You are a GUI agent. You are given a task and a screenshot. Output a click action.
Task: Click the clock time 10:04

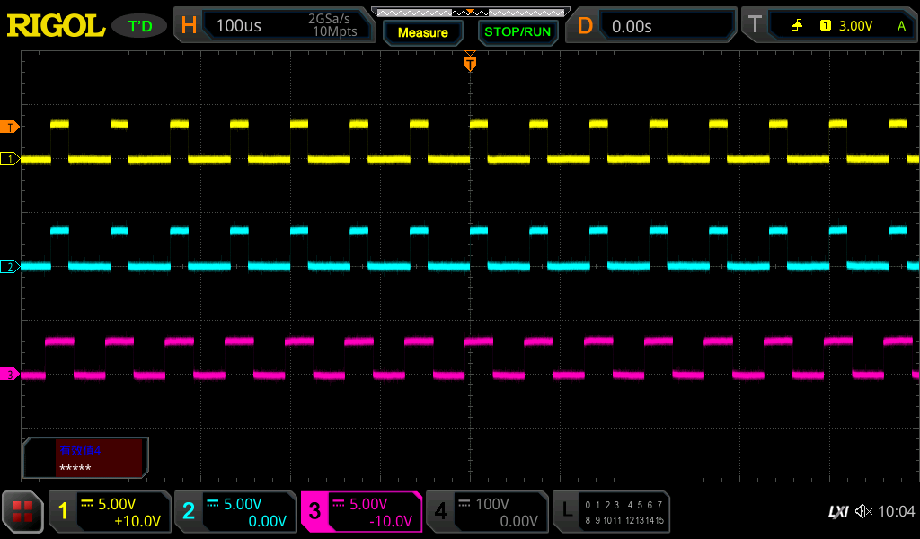[x=896, y=511]
